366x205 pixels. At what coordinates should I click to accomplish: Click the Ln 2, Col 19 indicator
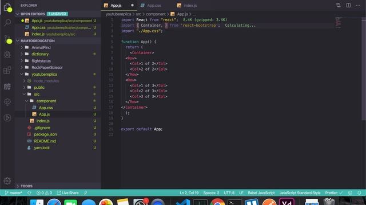click(189, 192)
